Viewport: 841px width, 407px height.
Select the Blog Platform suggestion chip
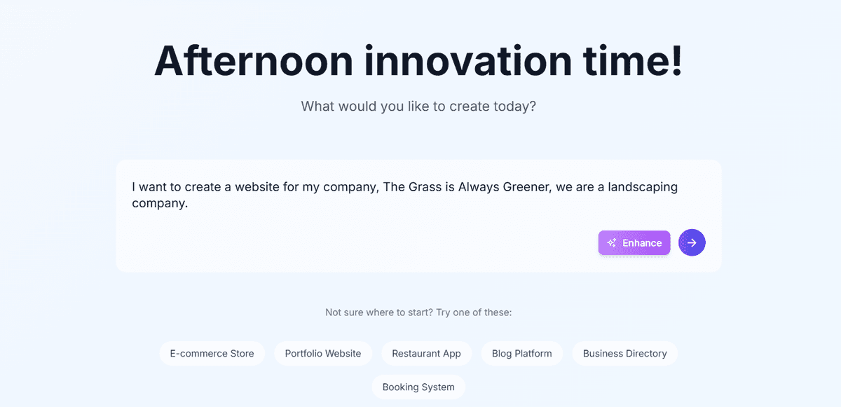click(x=521, y=354)
